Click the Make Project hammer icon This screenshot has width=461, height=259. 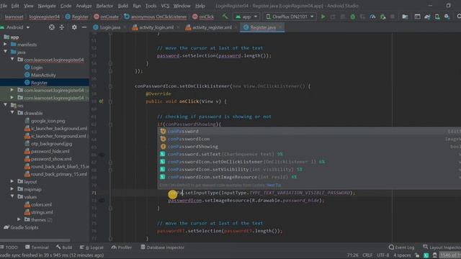coord(225,17)
